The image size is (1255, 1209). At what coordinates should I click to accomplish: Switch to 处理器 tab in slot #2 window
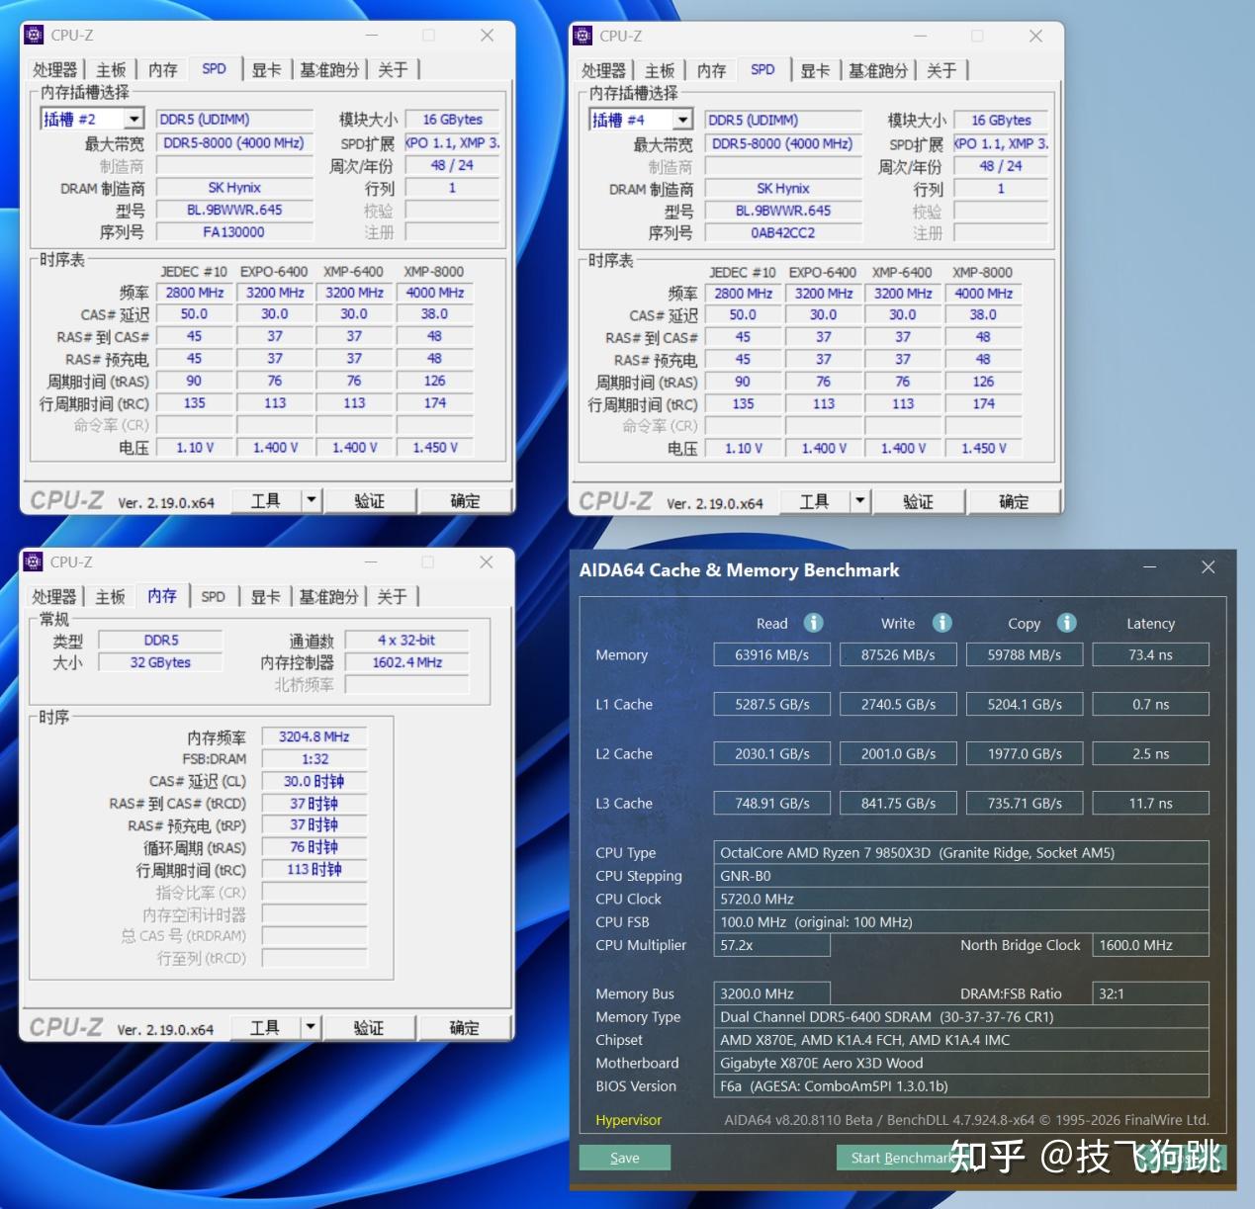click(54, 69)
